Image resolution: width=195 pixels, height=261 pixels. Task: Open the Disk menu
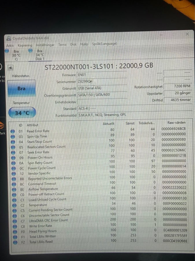[73, 44]
